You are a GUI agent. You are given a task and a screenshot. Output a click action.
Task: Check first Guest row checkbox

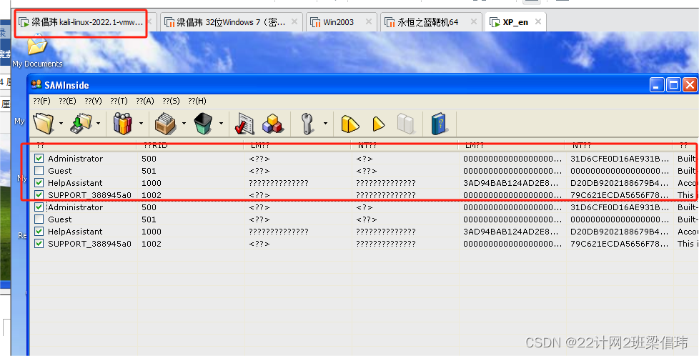[x=39, y=170]
